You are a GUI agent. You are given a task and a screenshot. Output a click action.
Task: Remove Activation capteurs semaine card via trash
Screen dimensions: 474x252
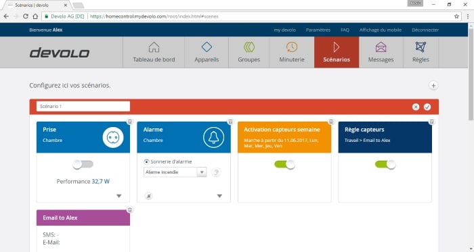click(x=331, y=122)
